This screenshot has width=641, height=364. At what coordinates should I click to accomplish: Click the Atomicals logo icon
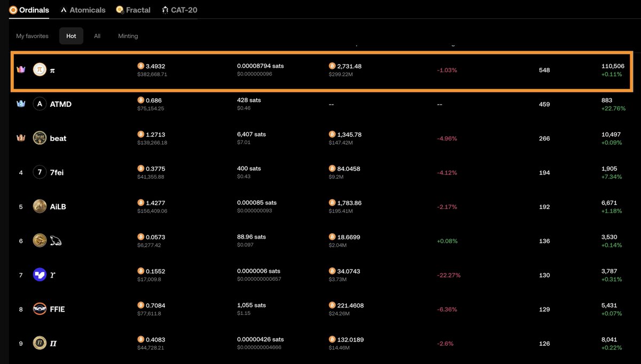(64, 10)
